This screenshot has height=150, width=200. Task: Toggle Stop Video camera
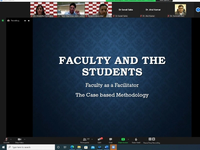(x=19, y=140)
